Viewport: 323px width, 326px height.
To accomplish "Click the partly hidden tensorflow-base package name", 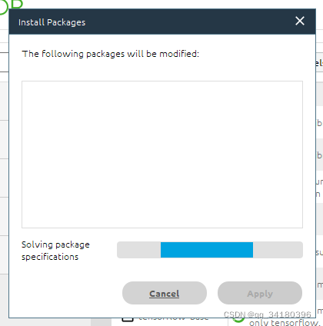I will pyautogui.click(x=174, y=319).
